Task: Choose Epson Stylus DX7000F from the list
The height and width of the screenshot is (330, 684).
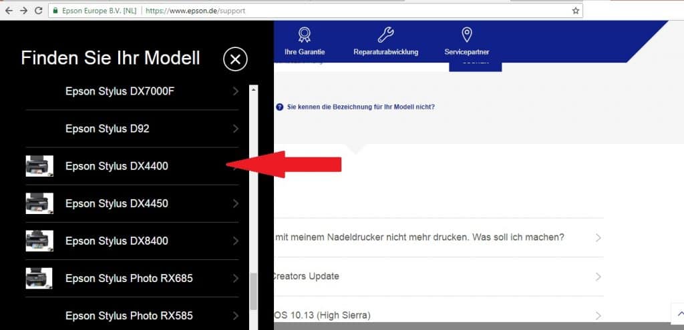Action: pos(132,91)
